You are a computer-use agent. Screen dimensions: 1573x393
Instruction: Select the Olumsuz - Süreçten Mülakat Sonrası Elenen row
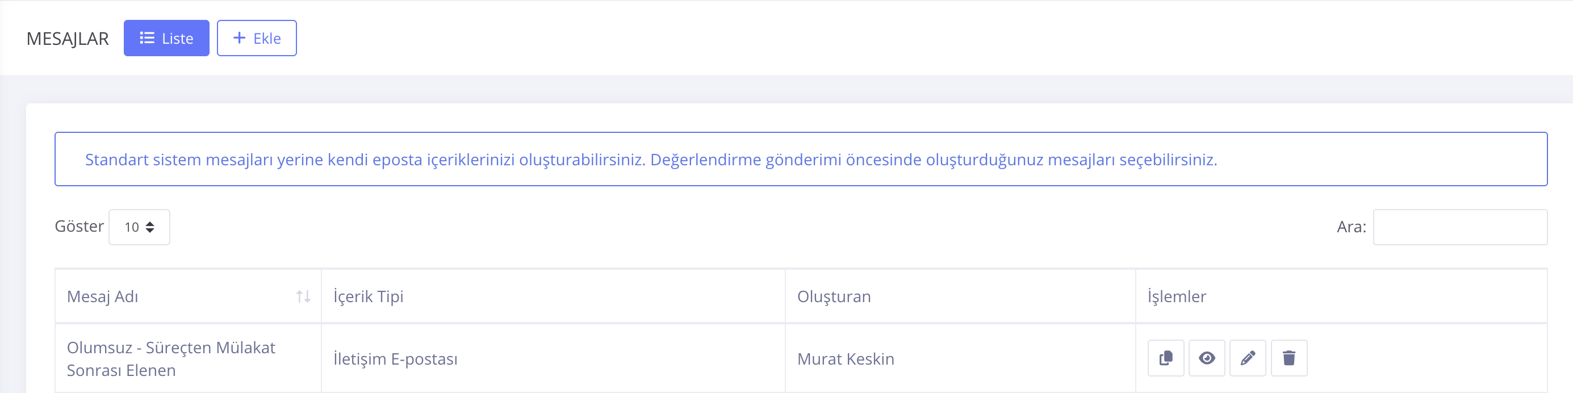click(x=171, y=359)
